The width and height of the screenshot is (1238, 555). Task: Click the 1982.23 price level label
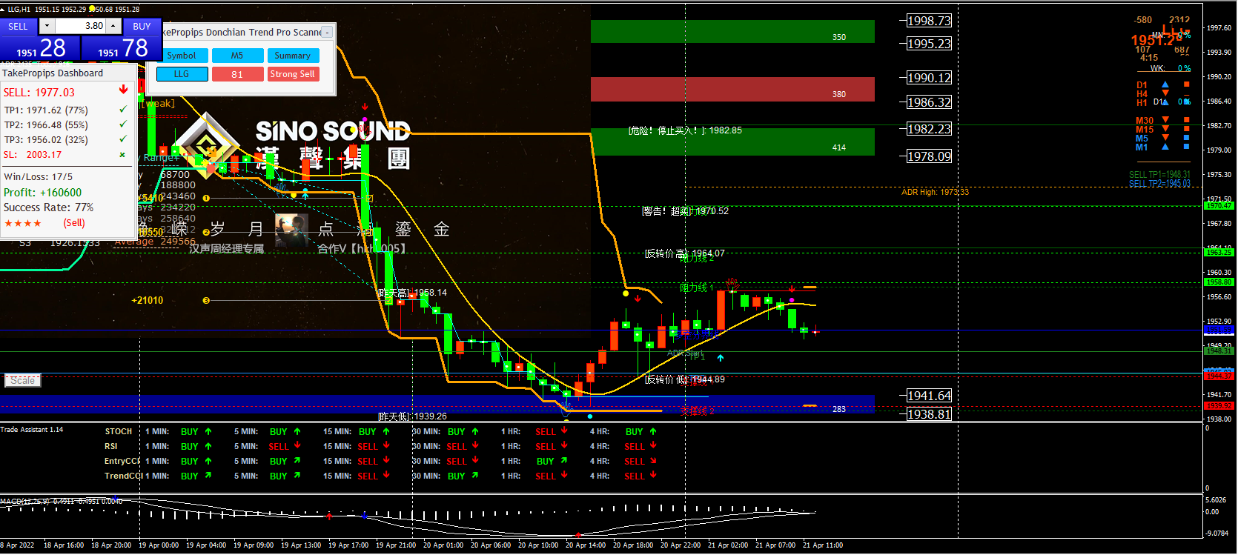(x=929, y=129)
